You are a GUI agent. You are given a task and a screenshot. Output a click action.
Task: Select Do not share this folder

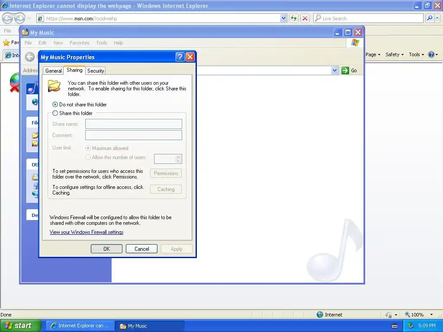(x=55, y=105)
